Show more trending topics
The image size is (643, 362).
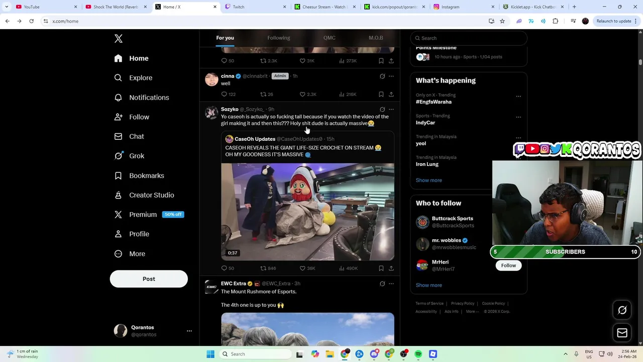coord(429,180)
